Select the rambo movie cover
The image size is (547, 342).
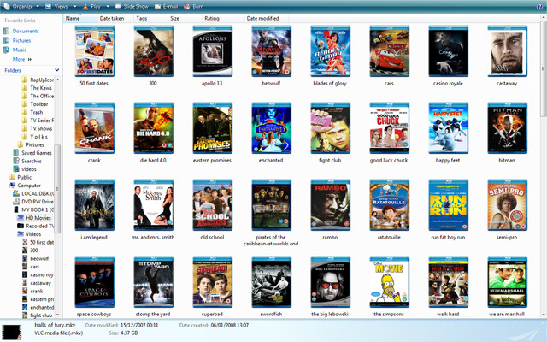tap(330, 205)
